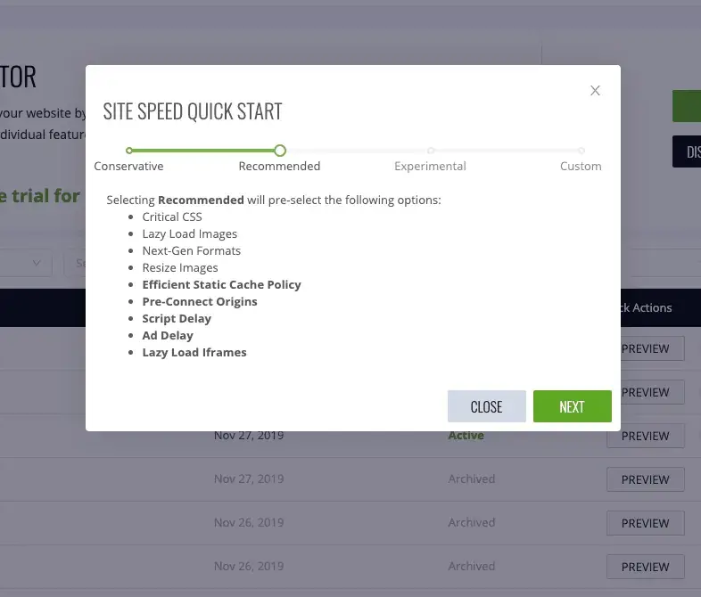Click the 'Next-Gen Formats' list item
The height and width of the screenshot is (597, 701).
coord(192,250)
